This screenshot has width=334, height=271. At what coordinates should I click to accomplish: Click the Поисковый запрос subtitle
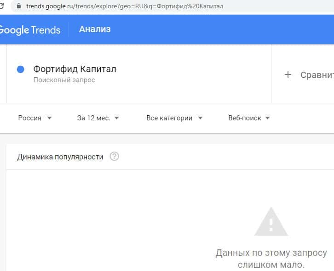[x=64, y=80]
